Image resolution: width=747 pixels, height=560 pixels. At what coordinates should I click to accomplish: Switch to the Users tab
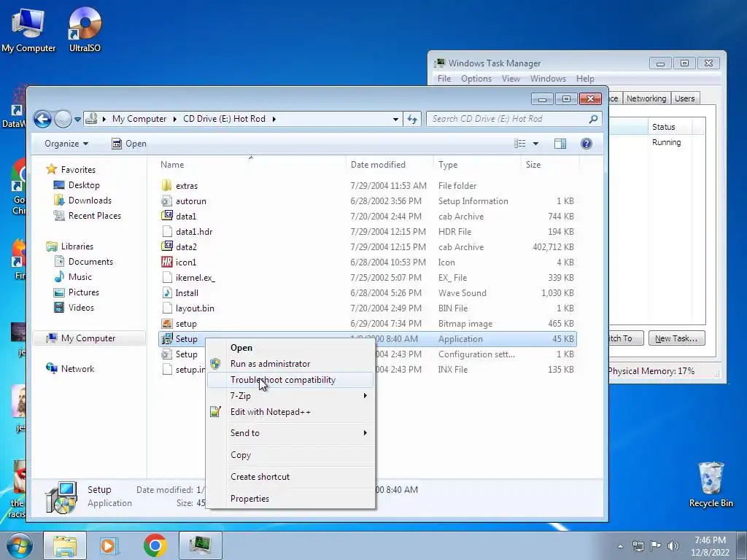click(x=684, y=98)
